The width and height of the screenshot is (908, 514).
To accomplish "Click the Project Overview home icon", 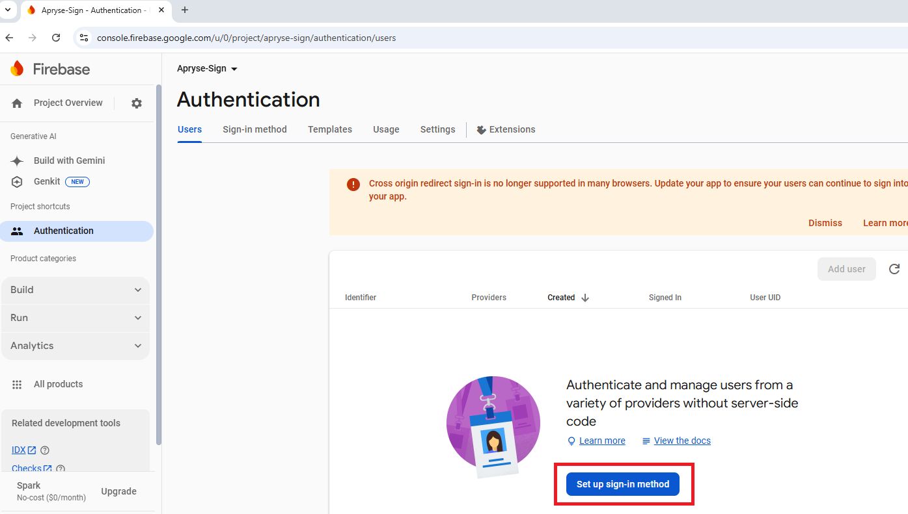I will tap(17, 103).
